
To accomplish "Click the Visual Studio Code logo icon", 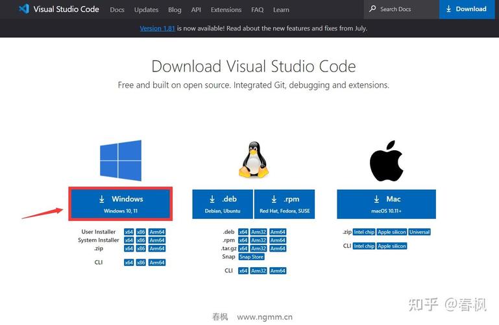I will pyautogui.click(x=24, y=9).
